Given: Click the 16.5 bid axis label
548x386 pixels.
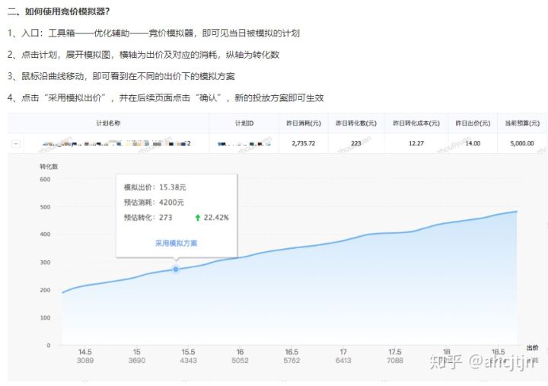Looking at the screenshot, I should 292,352.
